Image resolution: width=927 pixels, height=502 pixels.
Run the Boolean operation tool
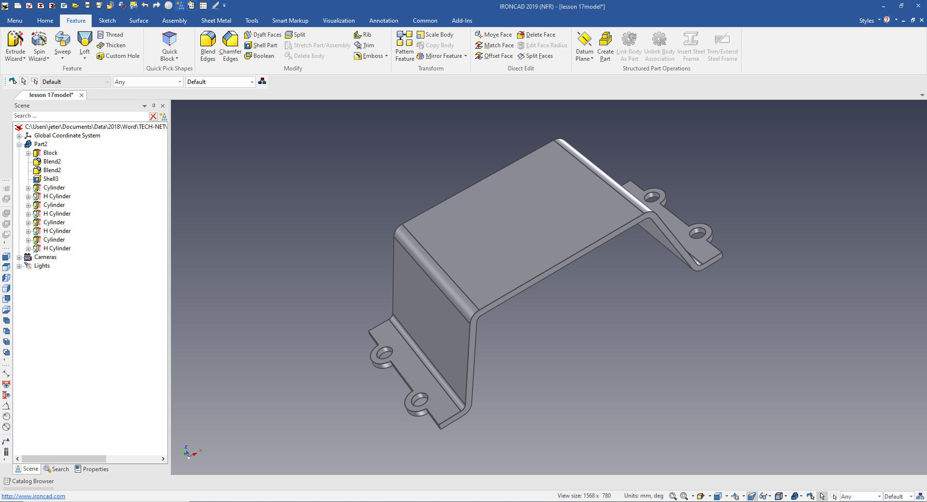pyautogui.click(x=259, y=56)
